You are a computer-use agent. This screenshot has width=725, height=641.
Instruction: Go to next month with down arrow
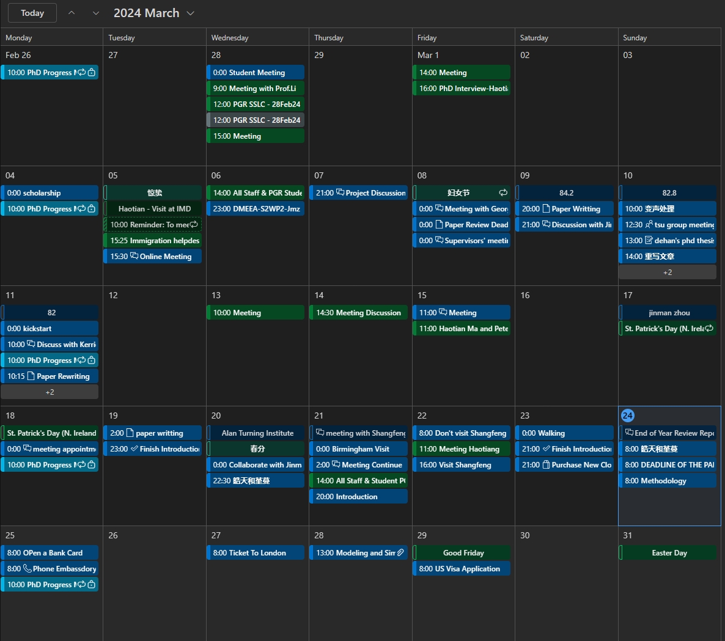[95, 13]
